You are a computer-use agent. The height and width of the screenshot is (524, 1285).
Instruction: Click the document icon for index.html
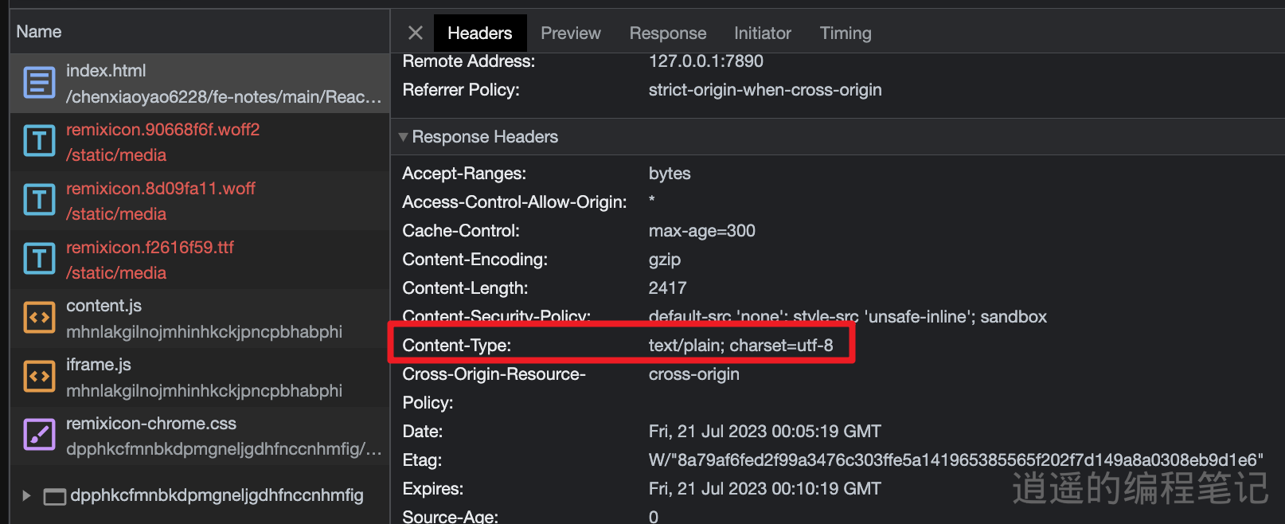pos(39,83)
